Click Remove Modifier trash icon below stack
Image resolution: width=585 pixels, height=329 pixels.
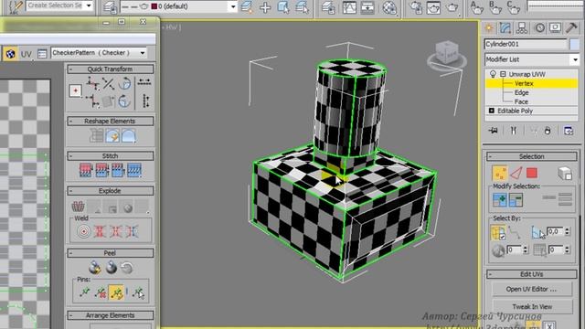(x=548, y=131)
